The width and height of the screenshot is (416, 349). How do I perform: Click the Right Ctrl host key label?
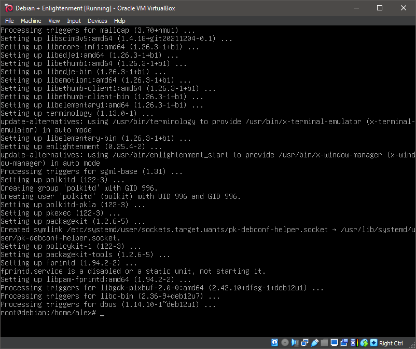pos(391,343)
